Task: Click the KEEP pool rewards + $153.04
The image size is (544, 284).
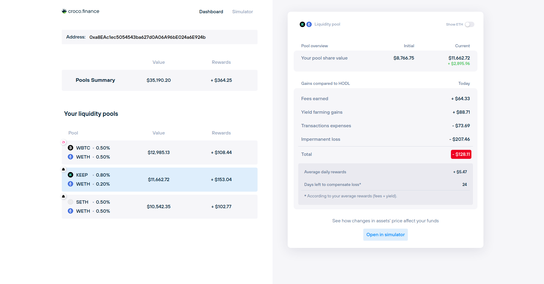Action: pyautogui.click(x=221, y=180)
